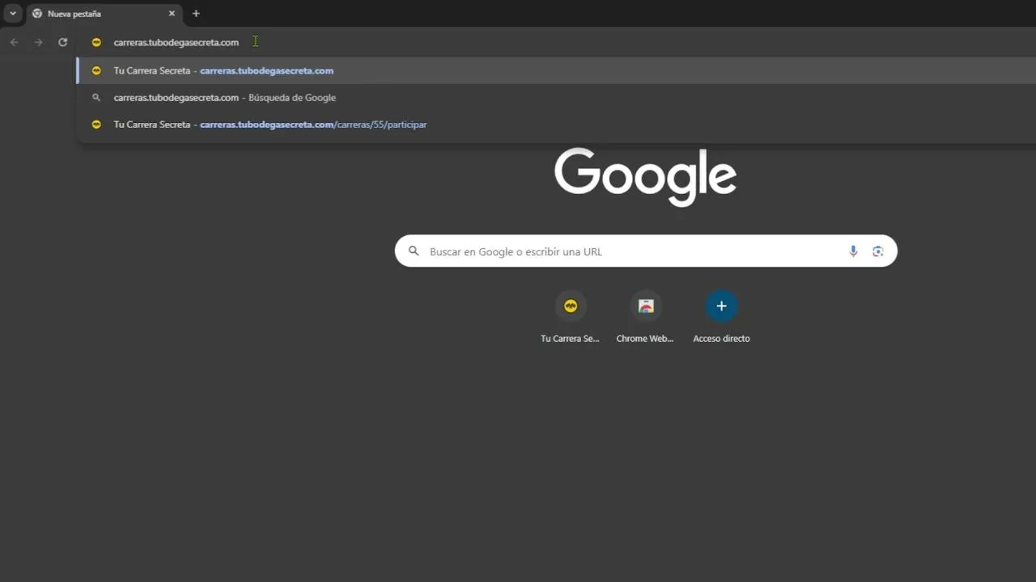
Task: Open a new tab with plus button
Action: (196, 14)
